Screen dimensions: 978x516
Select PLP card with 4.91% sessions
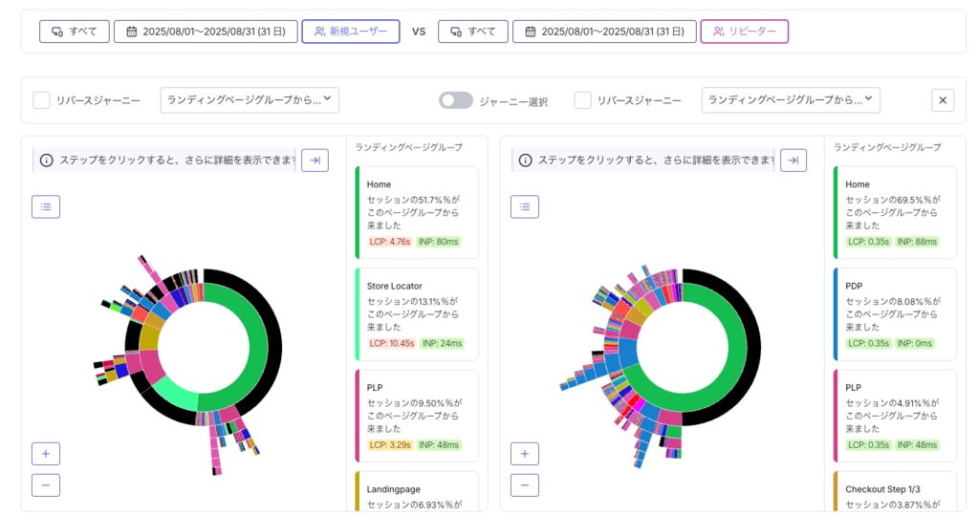(895, 416)
